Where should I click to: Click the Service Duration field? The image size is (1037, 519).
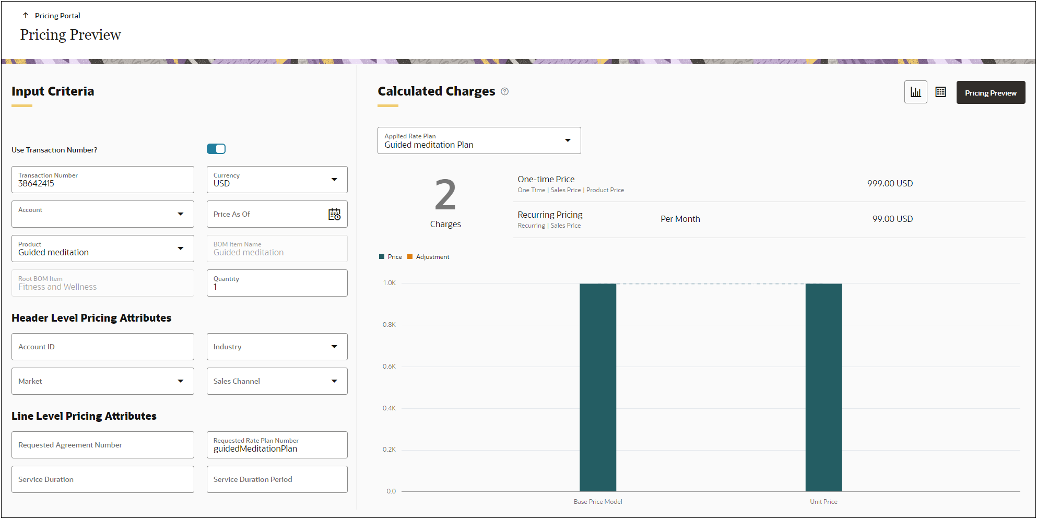coord(103,479)
